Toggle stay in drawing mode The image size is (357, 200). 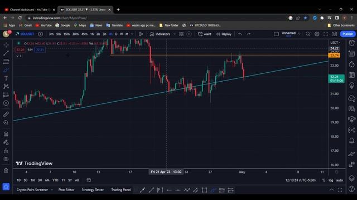[6, 142]
